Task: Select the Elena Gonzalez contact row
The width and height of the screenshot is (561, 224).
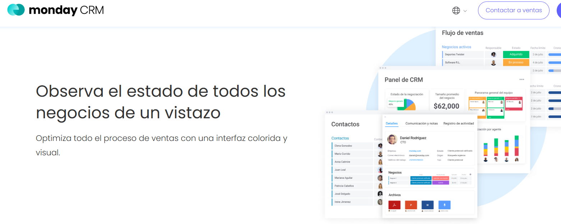Action: pos(352,146)
